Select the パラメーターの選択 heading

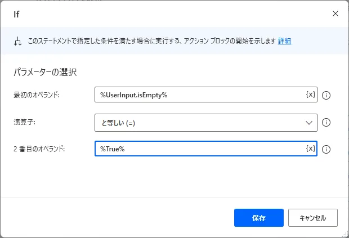44,72
